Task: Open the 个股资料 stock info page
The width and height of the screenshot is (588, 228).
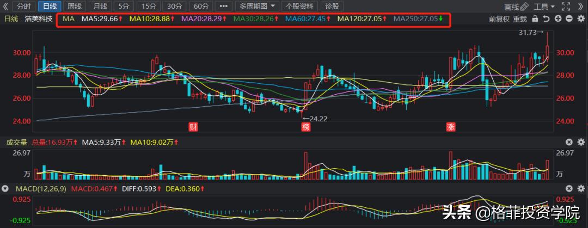Action: tap(299, 7)
